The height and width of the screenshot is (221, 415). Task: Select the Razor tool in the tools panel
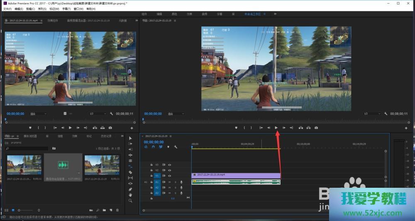click(130, 172)
